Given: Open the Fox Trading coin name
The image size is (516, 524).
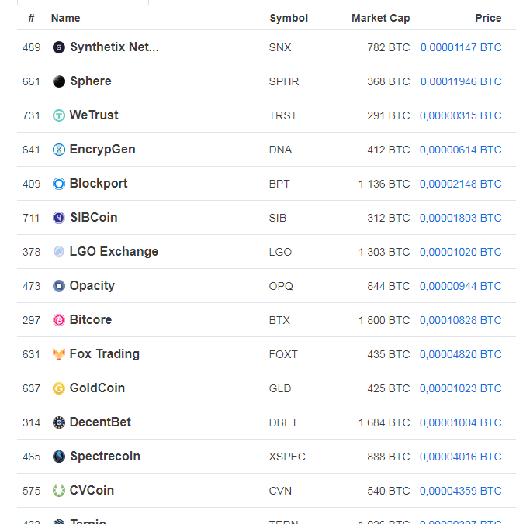Looking at the screenshot, I should (105, 354).
